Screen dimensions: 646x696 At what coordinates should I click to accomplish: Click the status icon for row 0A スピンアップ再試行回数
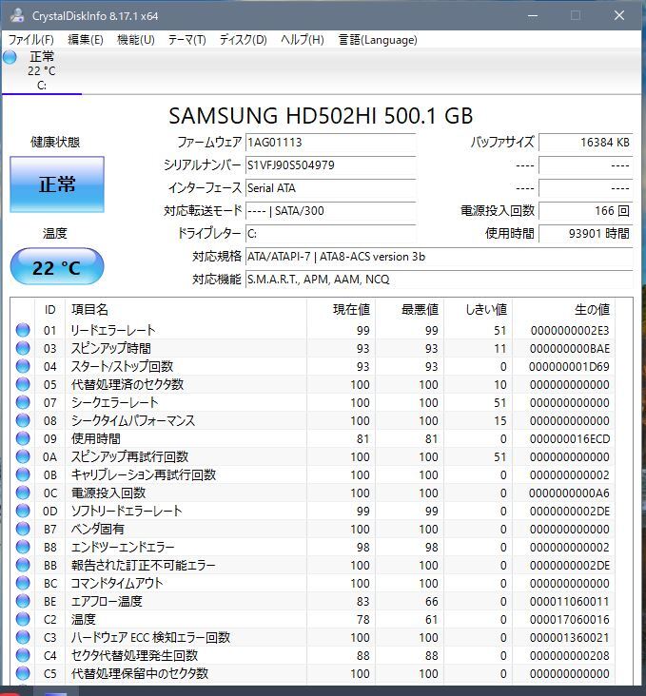23,456
